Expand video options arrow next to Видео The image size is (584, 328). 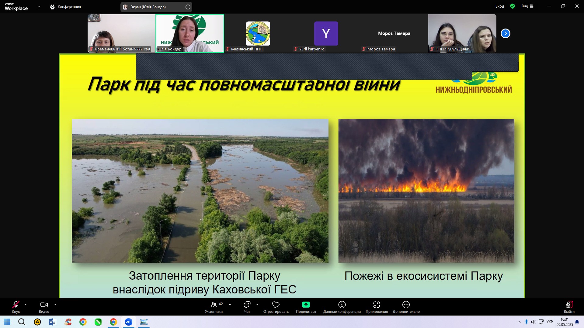(x=55, y=305)
